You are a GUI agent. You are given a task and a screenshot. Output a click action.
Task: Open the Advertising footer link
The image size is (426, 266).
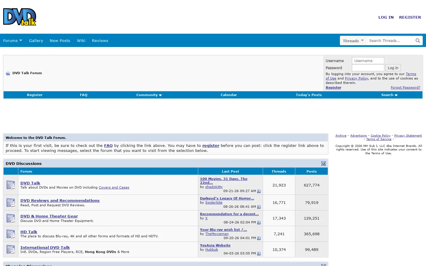click(359, 136)
